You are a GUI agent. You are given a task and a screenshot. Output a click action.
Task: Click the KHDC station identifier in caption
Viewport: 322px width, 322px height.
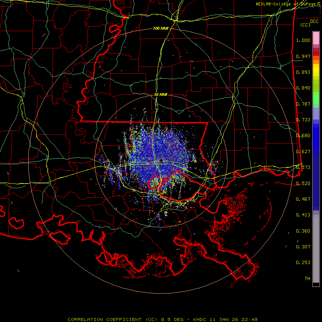pyautogui.click(x=200, y=319)
